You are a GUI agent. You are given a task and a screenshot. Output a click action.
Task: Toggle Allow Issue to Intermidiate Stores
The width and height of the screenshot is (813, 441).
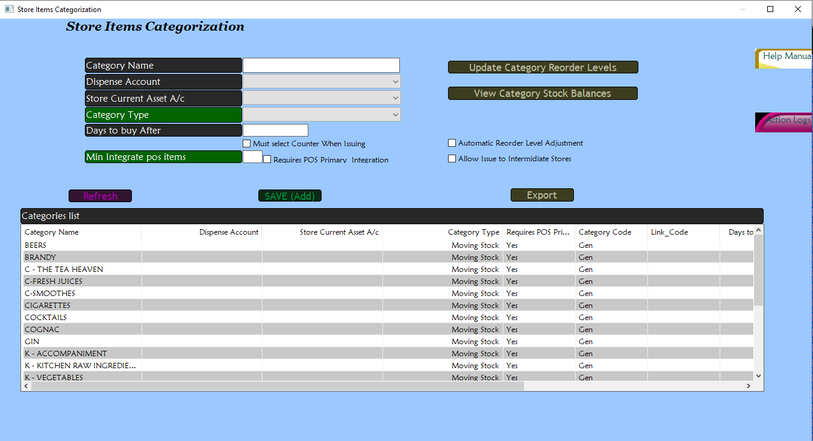(x=452, y=159)
